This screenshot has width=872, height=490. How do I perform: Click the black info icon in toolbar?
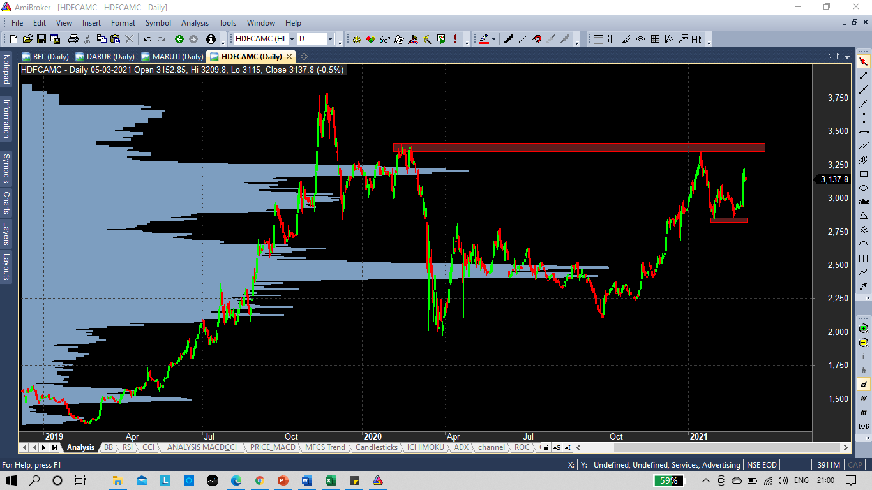211,39
